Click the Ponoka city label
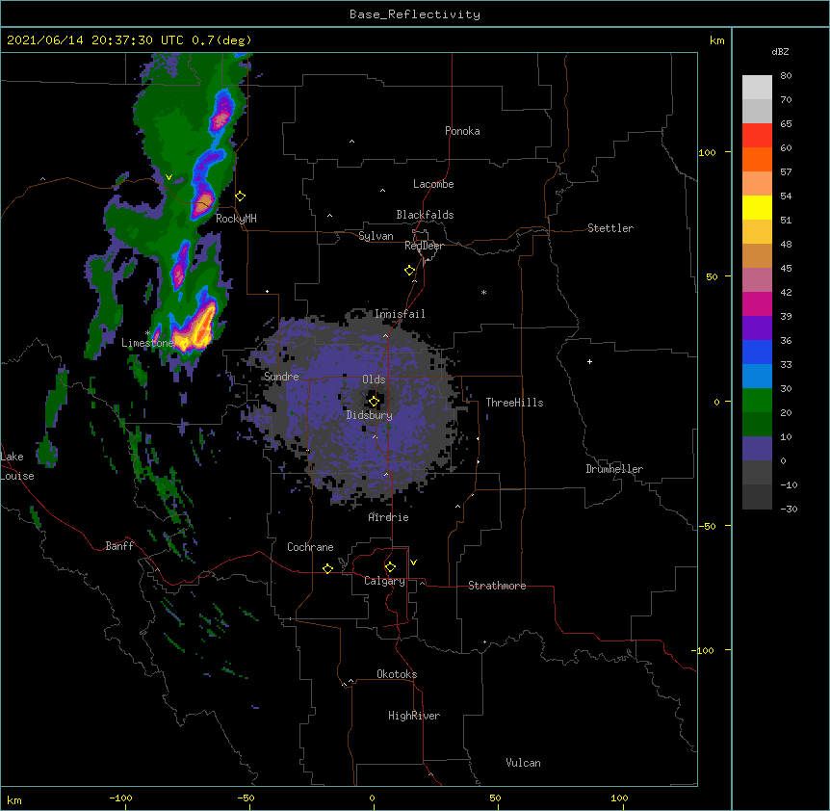Viewport: 830px width, 811px height. tap(462, 131)
